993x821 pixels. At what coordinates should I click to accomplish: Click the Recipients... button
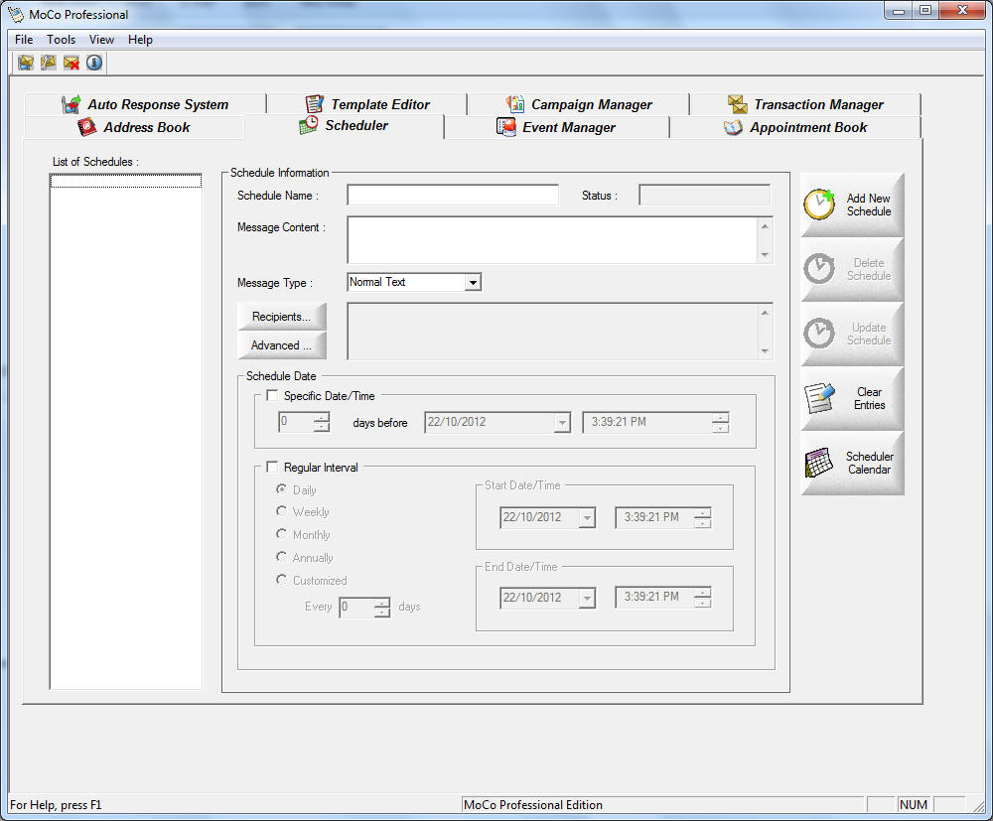tap(282, 317)
